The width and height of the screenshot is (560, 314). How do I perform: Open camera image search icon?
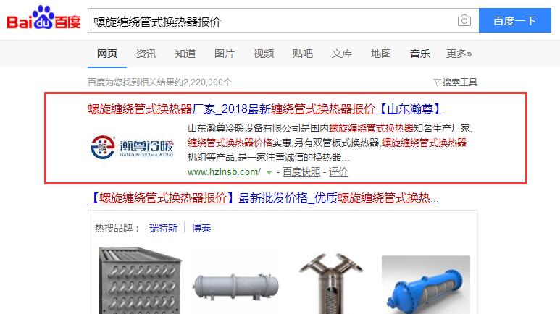[x=464, y=21]
